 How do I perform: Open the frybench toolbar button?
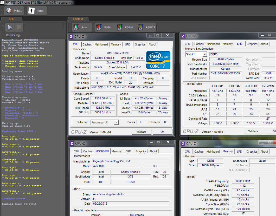[14, 11]
